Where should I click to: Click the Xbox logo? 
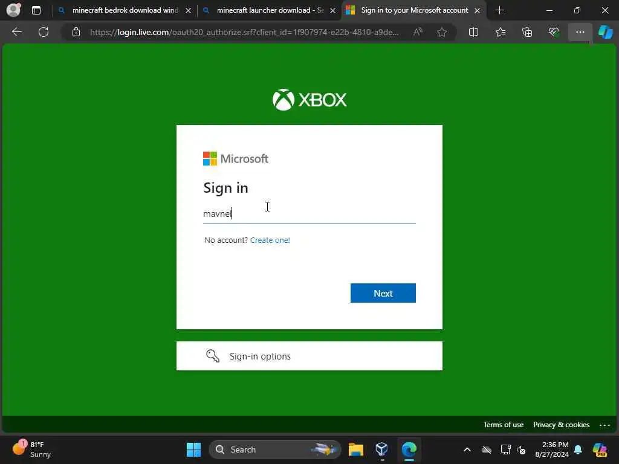pyautogui.click(x=309, y=100)
